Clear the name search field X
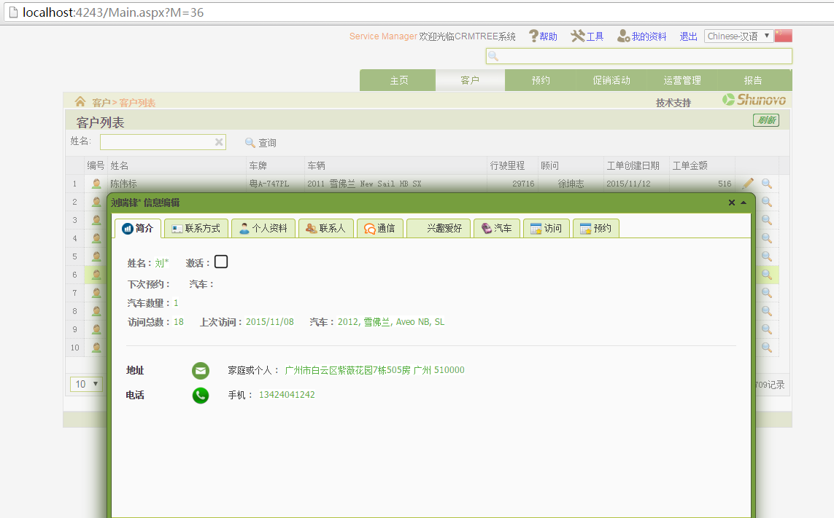The height and width of the screenshot is (518, 834). tap(219, 142)
